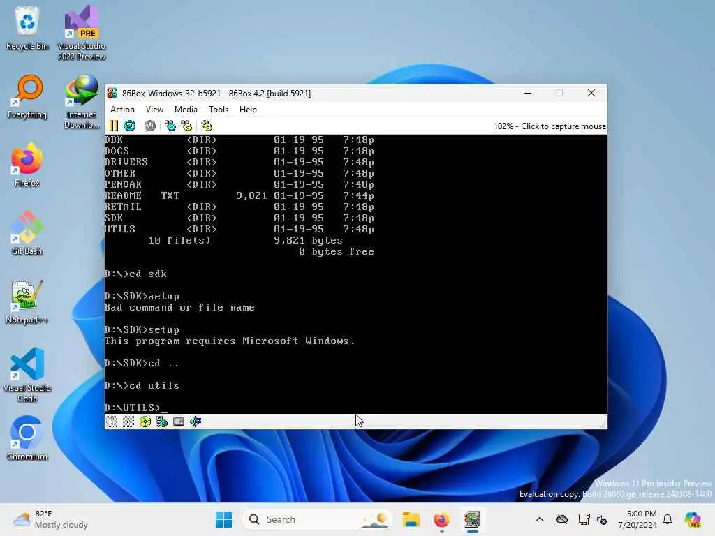The image size is (715, 536).
Task: Click the first floppy drive status icon
Action: tap(112, 422)
